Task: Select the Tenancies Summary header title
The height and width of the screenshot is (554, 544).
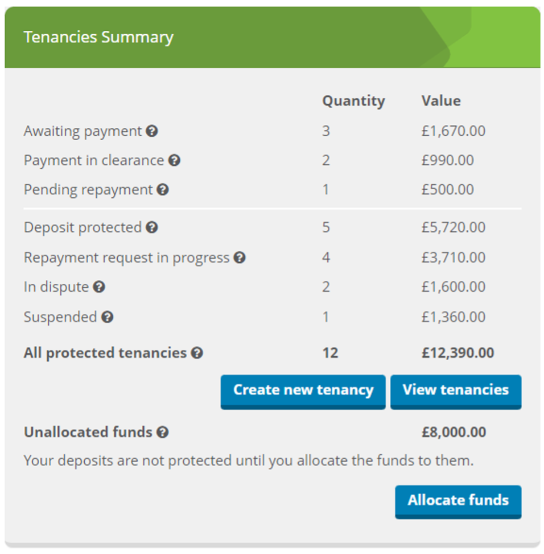Action: coord(98,37)
